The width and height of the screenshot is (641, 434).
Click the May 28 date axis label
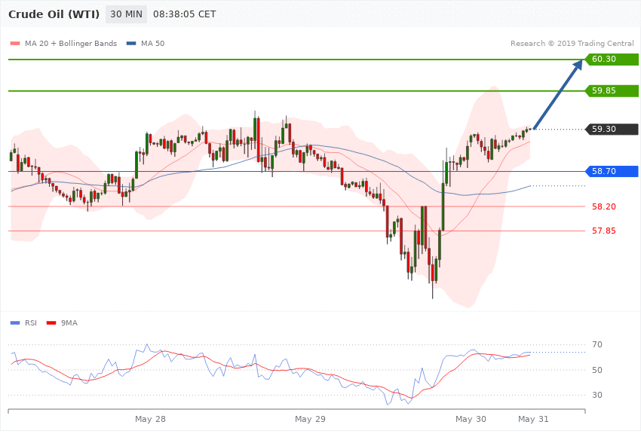click(150, 419)
